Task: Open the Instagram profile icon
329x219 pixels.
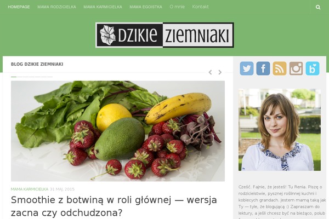Action: click(296, 68)
